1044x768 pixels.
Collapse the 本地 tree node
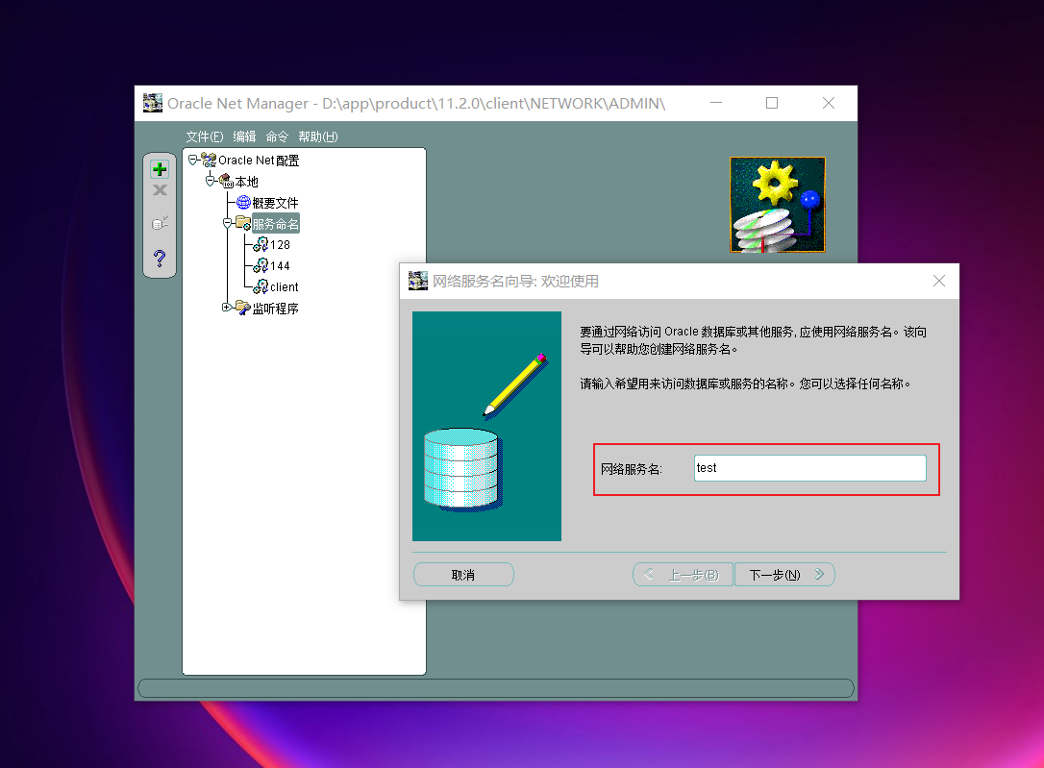(210, 181)
